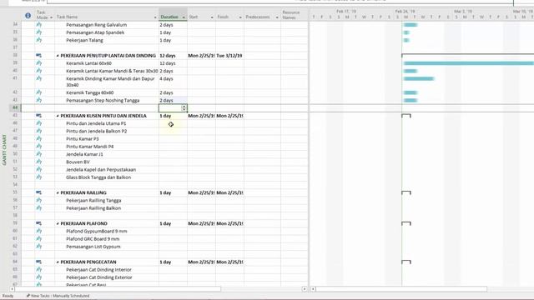Click the Gantt bar for Keramik Lantai 60x60

(x=469, y=63)
